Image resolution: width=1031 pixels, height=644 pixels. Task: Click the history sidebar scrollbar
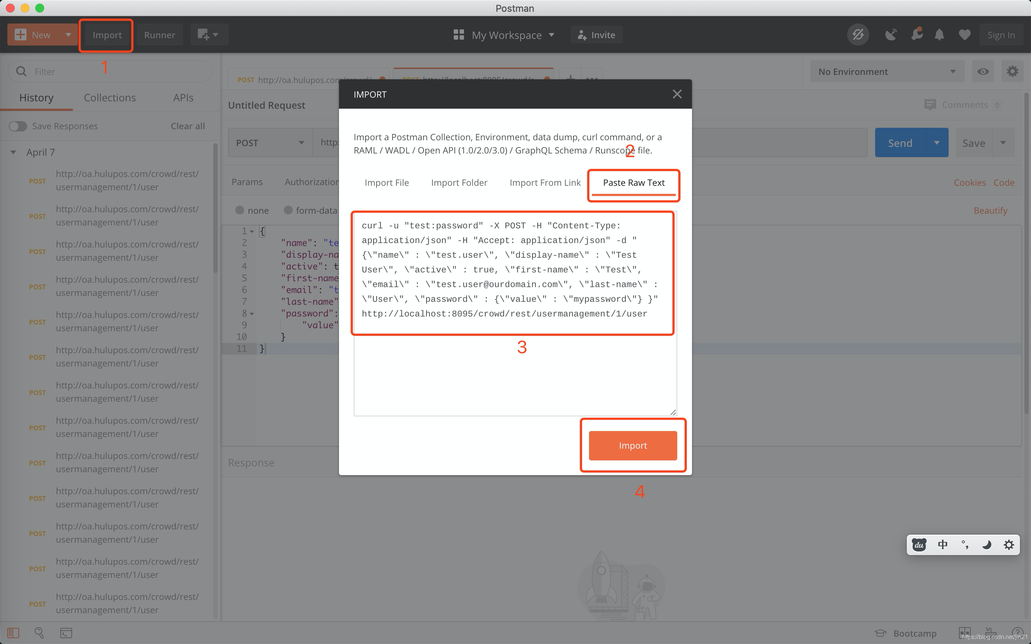[x=215, y=209]
